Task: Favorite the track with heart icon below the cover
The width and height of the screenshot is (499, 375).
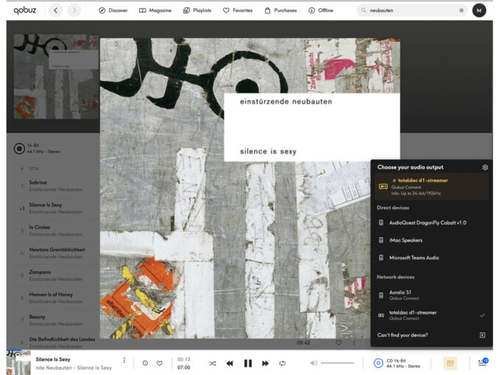Action: pos(339,343)
